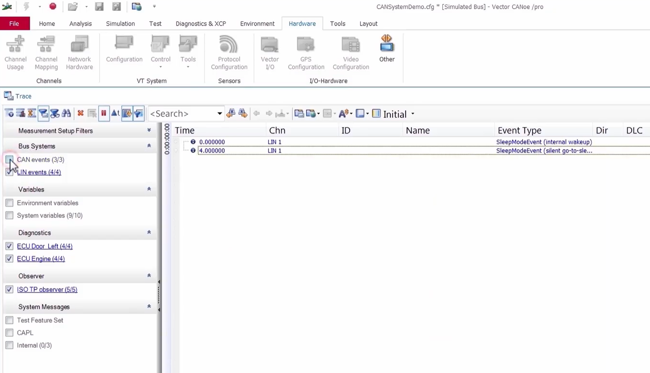
Task: Uncheck ECU Door_Left checkbox
Action: [x=9, y=246]
